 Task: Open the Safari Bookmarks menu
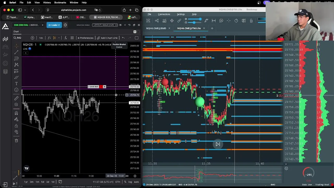tap(60, 2)
